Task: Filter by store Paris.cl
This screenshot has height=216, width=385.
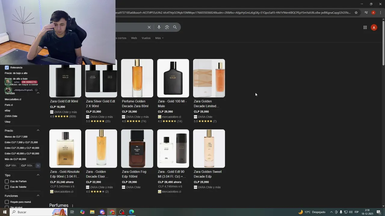Action: click(x=9, y=105)
